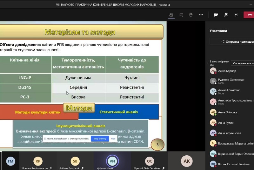Open the share content tray
254x170 pixels.
[236, 15]
